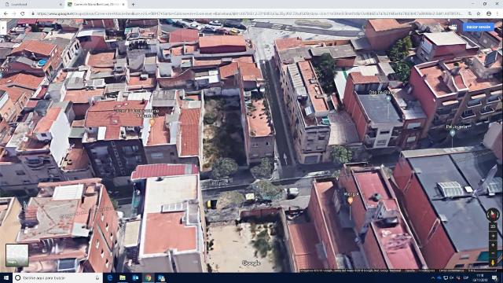Click the Windows taskbar search box
503x283 pixels.
click(x=57, y=277)
